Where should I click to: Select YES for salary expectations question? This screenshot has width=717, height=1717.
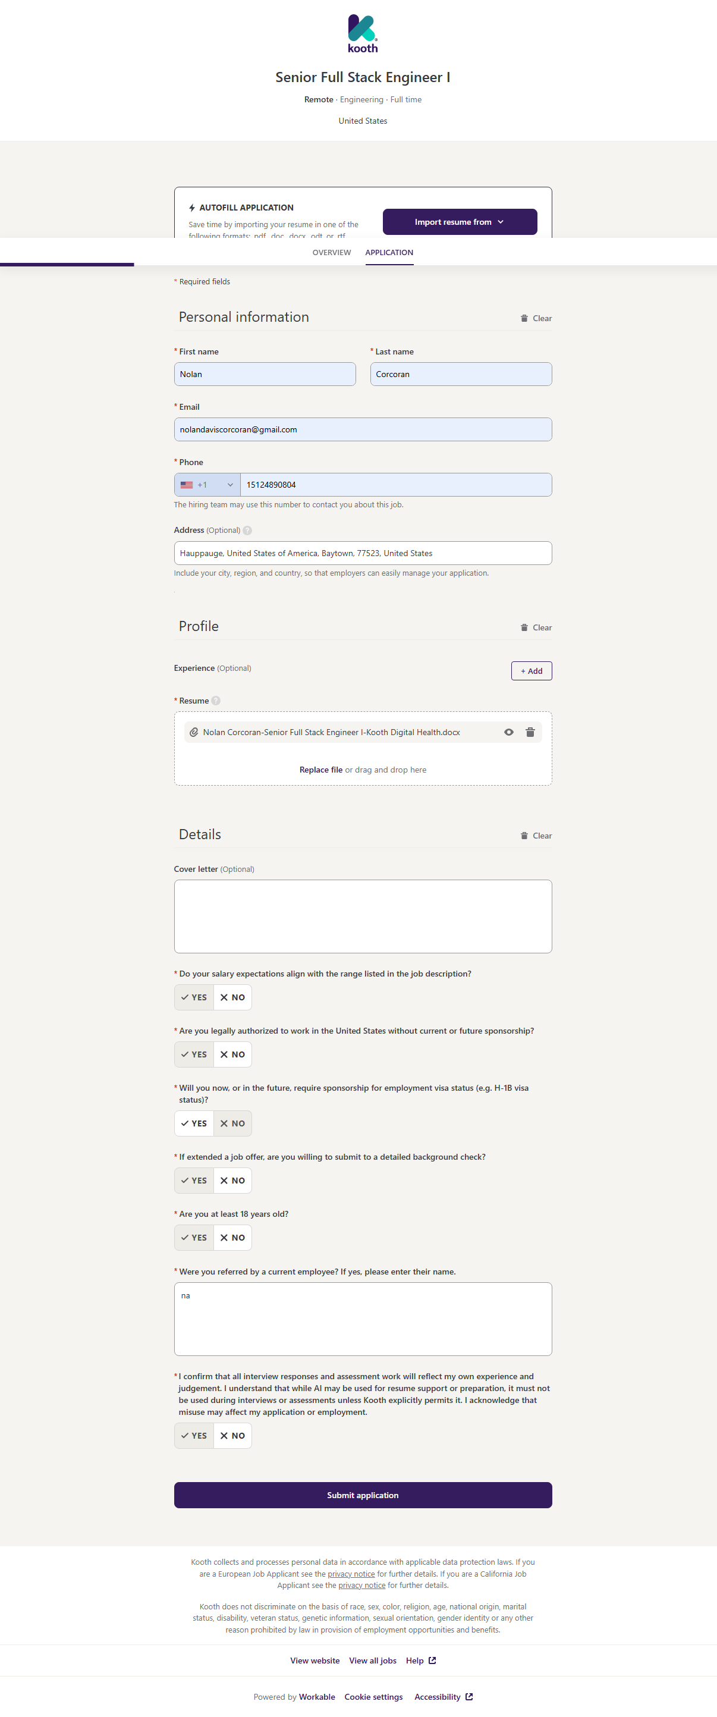(194, 997)
